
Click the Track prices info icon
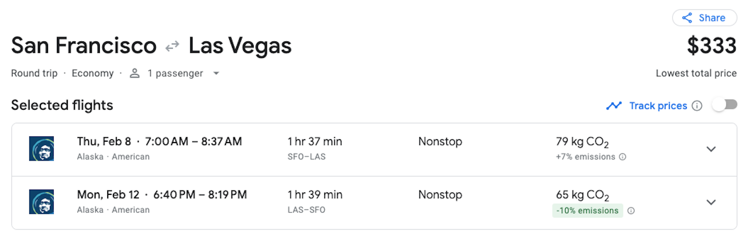click(x=697, y=106)
